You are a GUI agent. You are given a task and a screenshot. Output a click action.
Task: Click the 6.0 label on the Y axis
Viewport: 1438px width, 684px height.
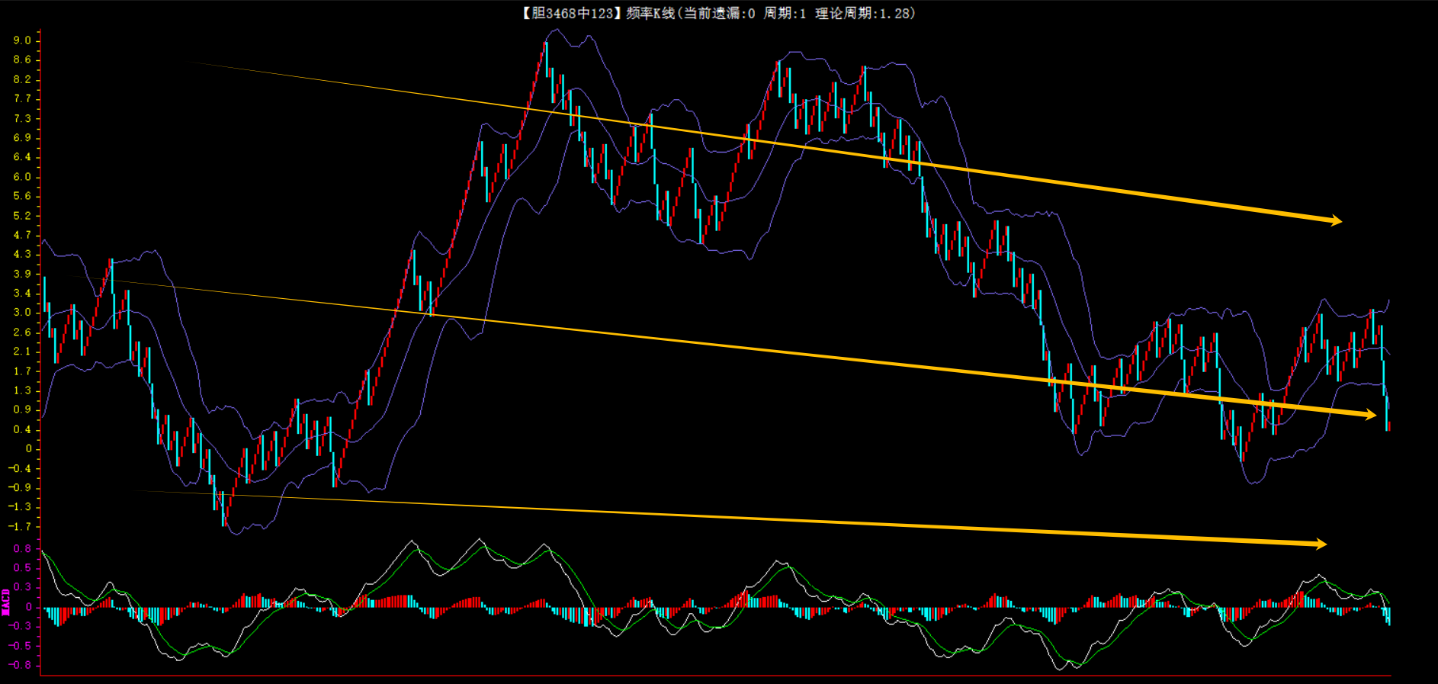coord(22,176)
